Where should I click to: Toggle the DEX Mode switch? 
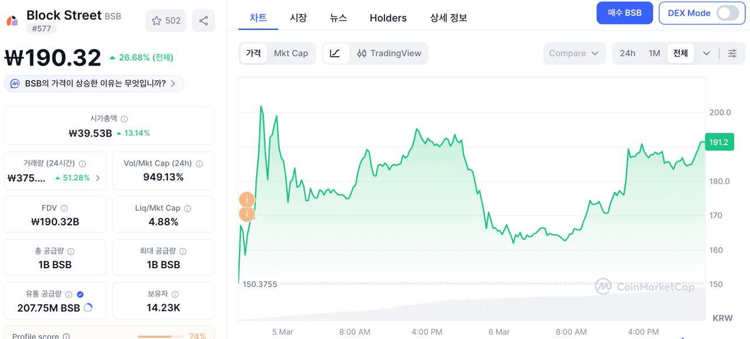[727, 13]
